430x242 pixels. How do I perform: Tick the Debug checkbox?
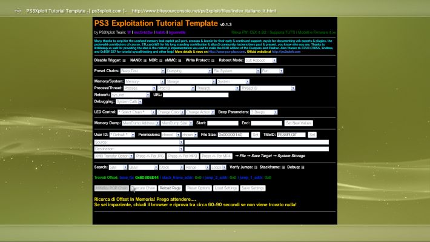tap(303, 167)
